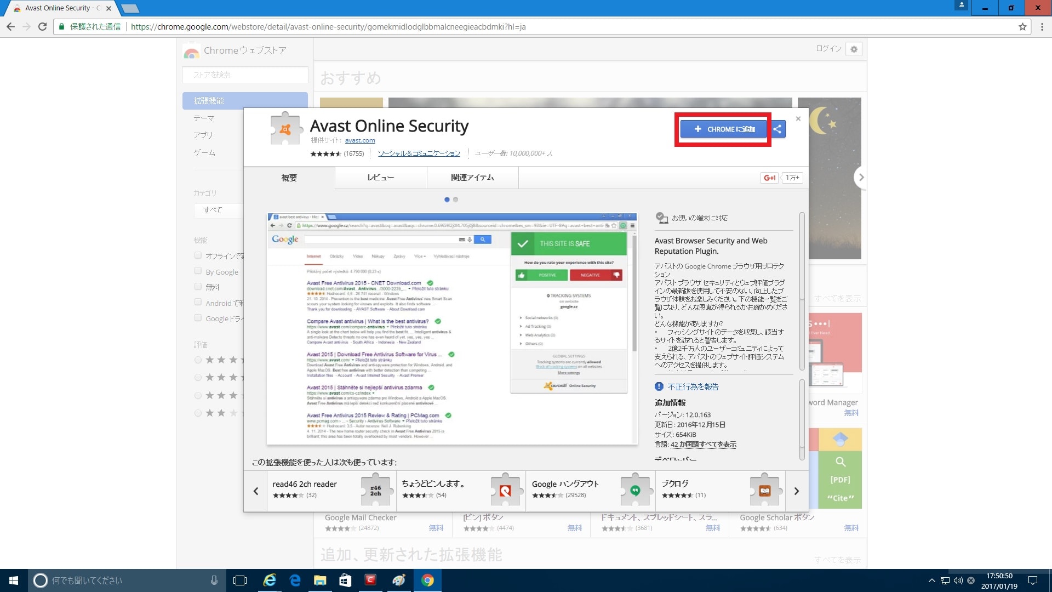Check the By Google filter checkbox
Viewport: 1052px width, 592px height.
click(198, 271)
